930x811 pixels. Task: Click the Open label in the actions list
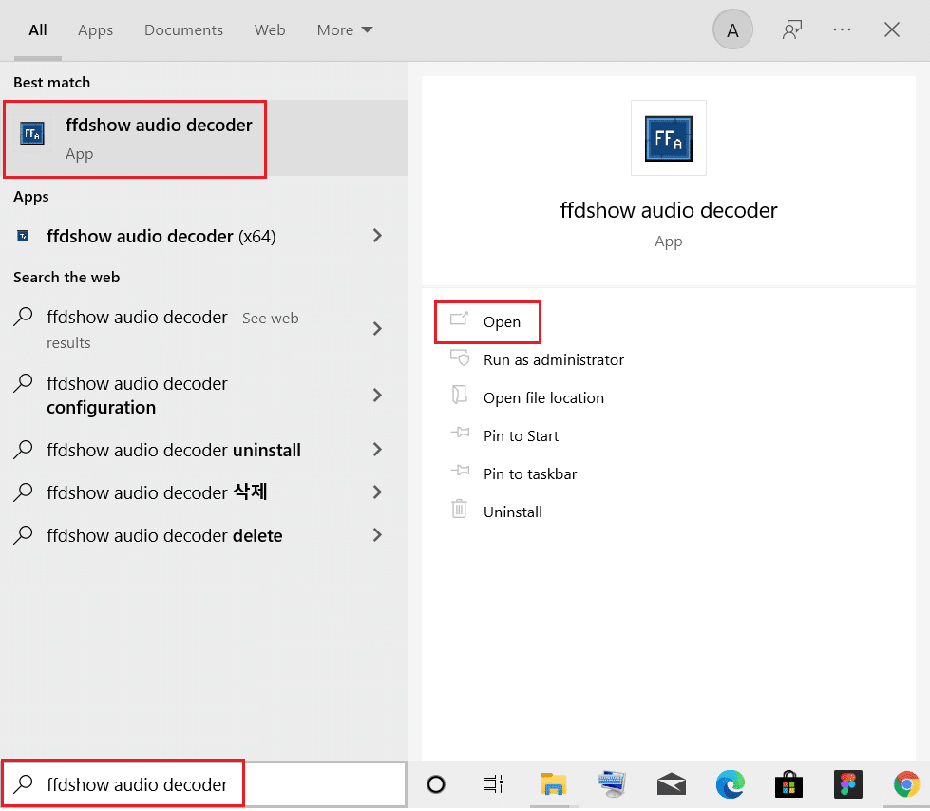502,321
